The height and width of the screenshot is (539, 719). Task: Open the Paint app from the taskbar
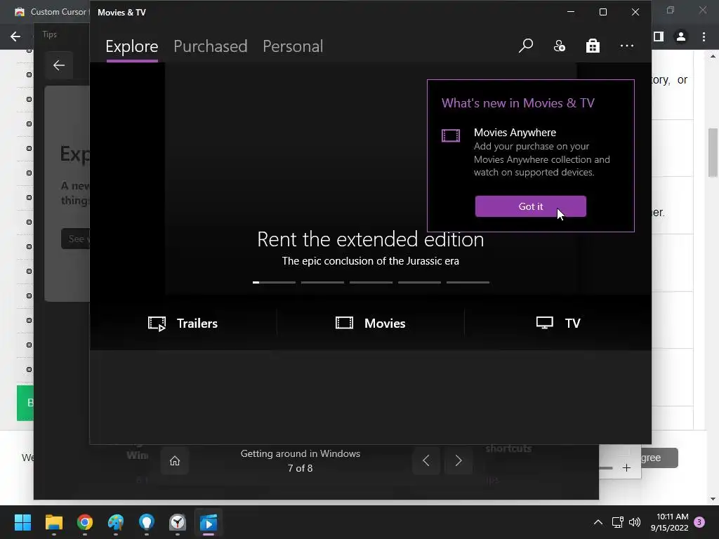point(116,522)
